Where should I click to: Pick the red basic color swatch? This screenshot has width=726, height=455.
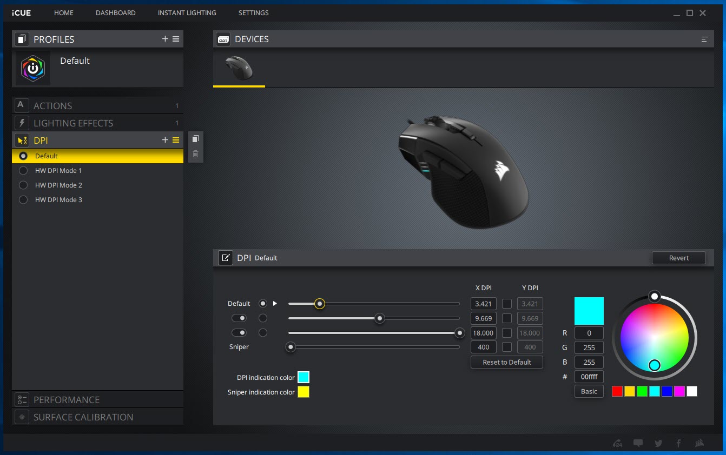coord(617,391)
